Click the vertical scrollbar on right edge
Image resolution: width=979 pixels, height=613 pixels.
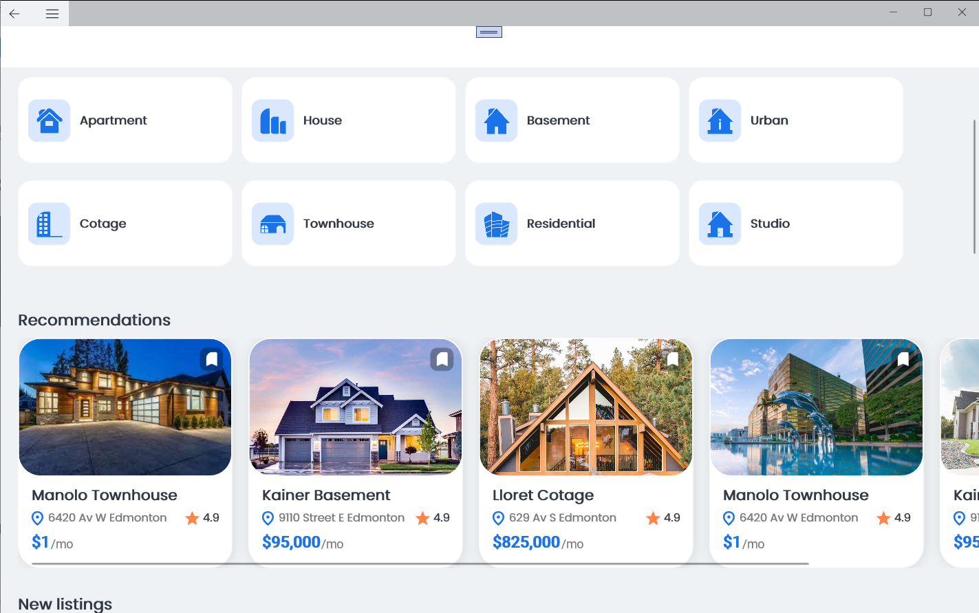click(x=974, y=186)
